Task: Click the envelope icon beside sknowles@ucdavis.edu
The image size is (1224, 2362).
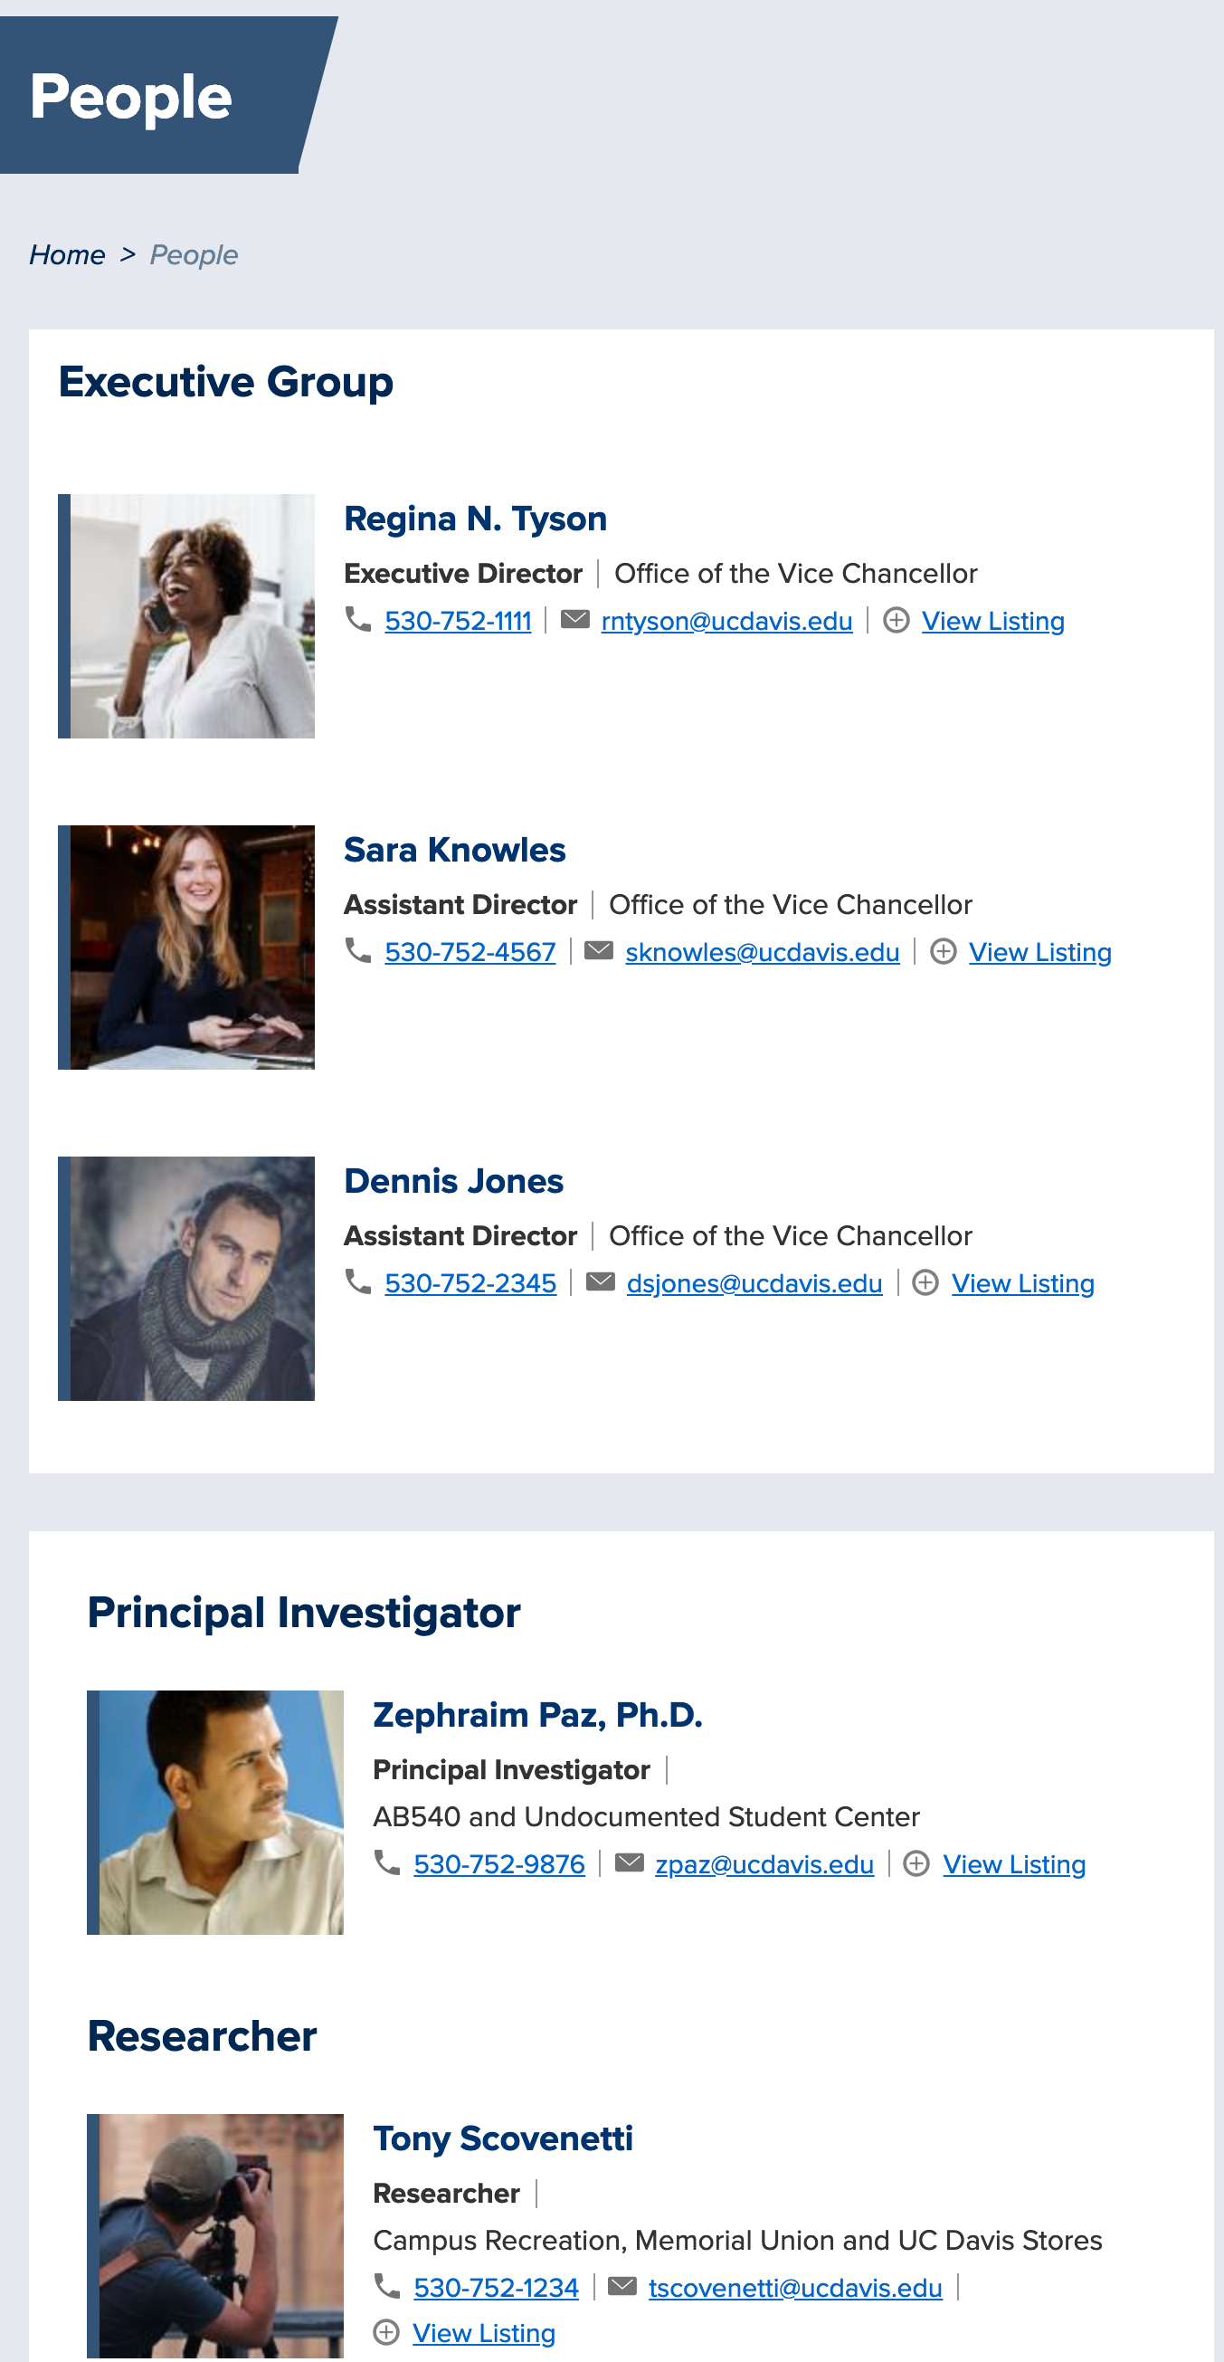Action: pos(599,951)
